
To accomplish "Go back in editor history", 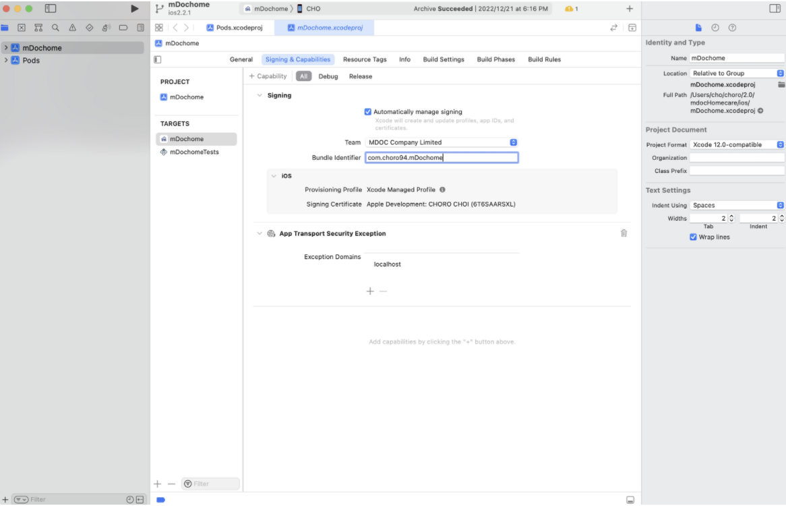I will pos(175,28).
